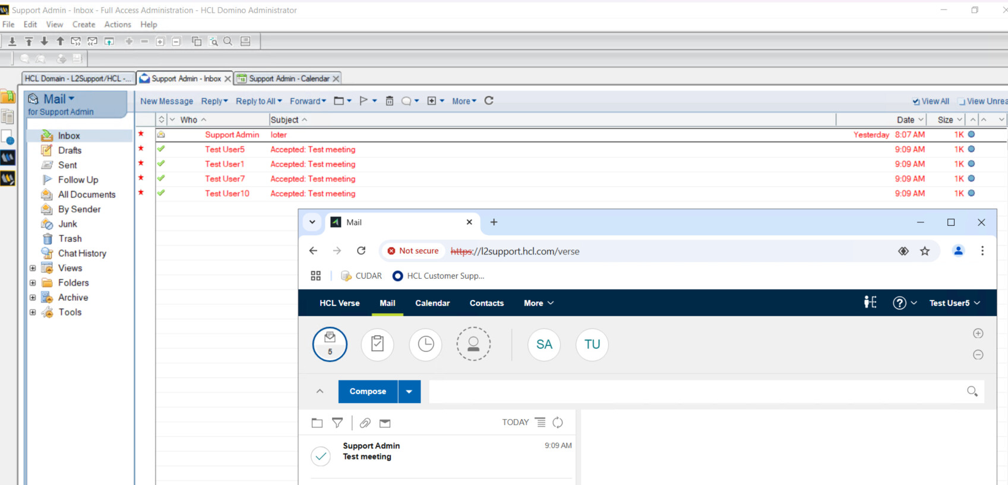Open the Junk folder
The image size is (1008, 485).
(x=67, y=224)
